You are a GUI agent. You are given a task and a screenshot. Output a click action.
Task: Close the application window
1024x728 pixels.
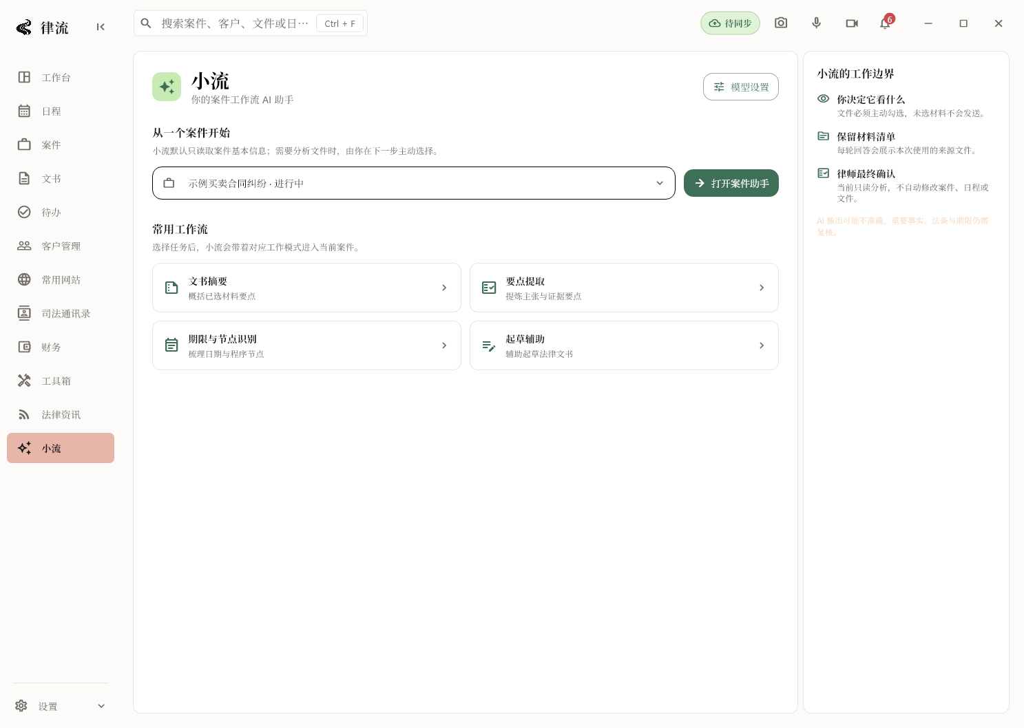[999, 23]
